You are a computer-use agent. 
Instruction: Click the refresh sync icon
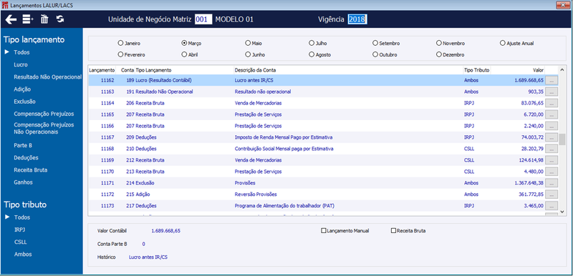coord(60,19)
